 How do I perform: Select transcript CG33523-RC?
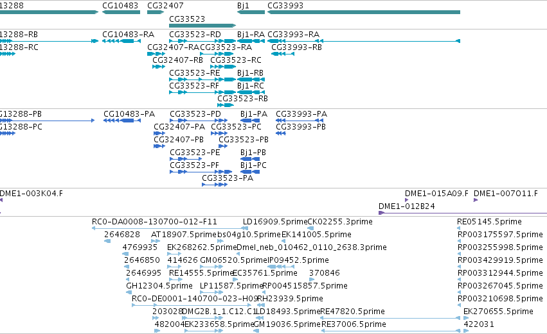[x=223, y=67]
